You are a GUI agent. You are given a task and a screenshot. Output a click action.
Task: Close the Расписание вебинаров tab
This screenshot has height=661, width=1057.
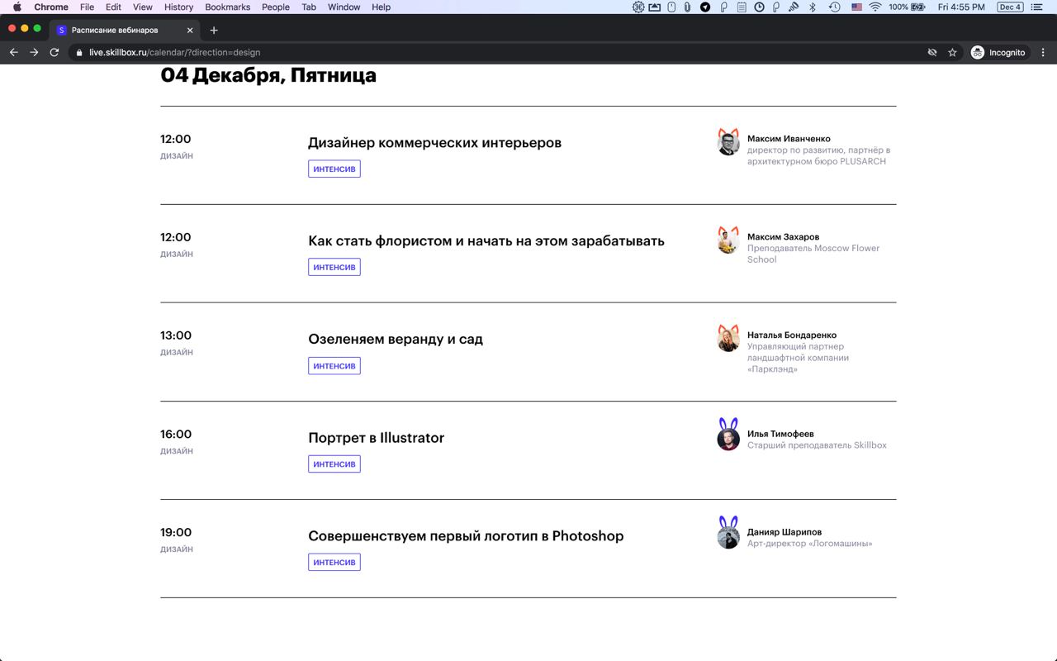190,30
